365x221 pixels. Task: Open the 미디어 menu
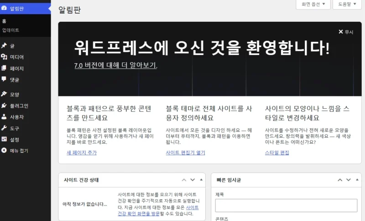26,57
